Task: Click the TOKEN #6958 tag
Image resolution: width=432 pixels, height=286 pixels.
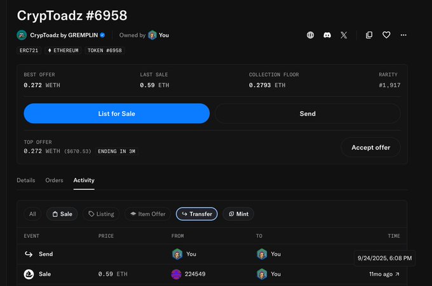Action: coord(105,50)
